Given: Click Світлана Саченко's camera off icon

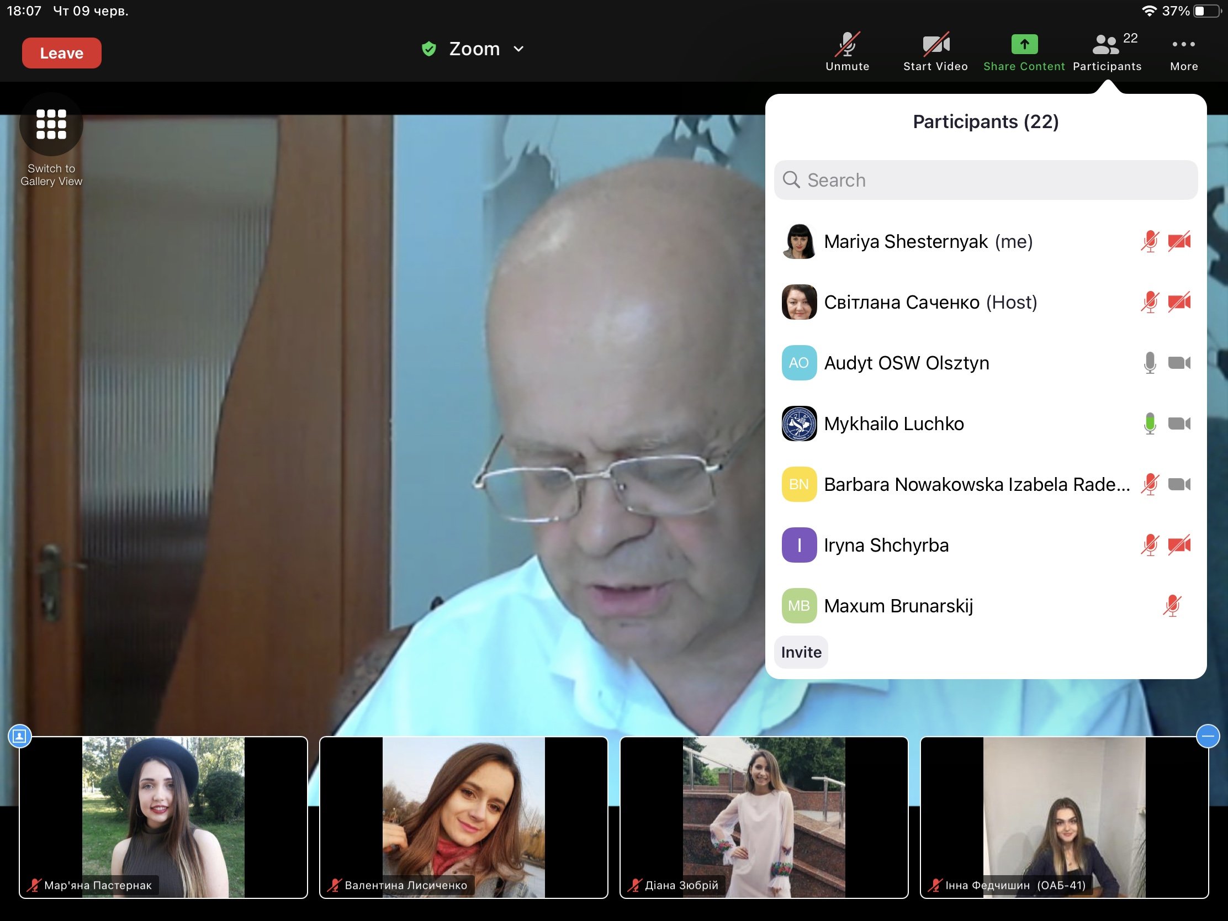Looking at the screenshot, I should point(1179,302).
